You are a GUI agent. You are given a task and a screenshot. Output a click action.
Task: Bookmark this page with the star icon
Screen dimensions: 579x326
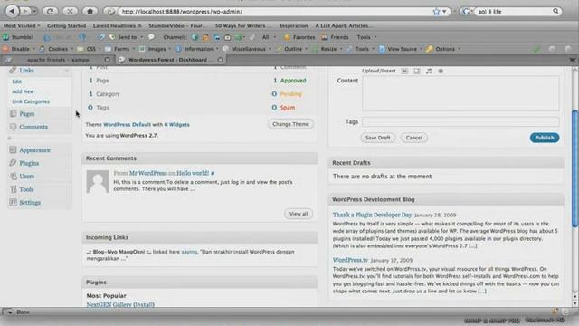(x=436, y=12)
